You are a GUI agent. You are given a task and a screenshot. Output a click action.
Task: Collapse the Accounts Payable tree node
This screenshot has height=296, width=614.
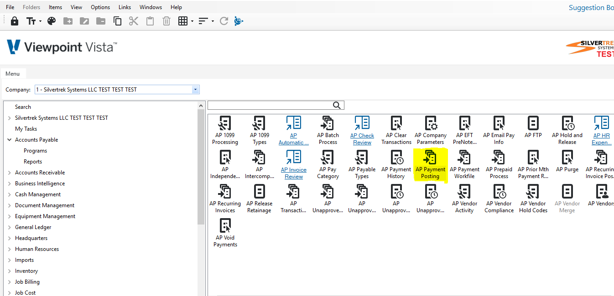(x=10, y=140)
